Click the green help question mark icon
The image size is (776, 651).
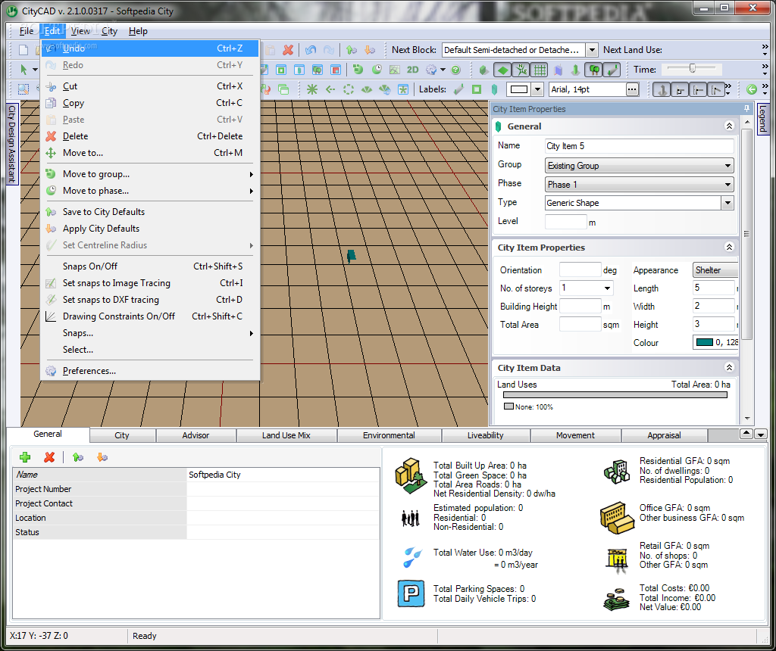[456, 70]
